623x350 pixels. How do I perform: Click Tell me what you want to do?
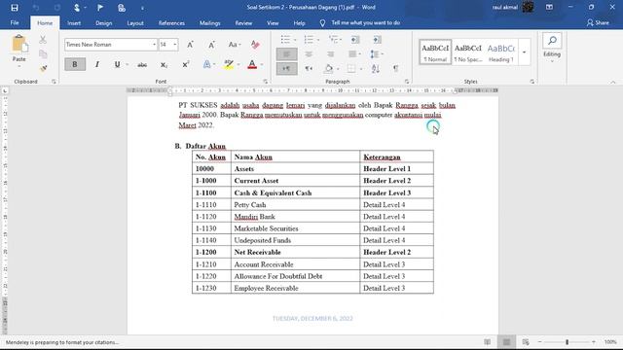tap(366, 23)
